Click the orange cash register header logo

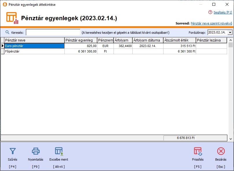(12, 18)
